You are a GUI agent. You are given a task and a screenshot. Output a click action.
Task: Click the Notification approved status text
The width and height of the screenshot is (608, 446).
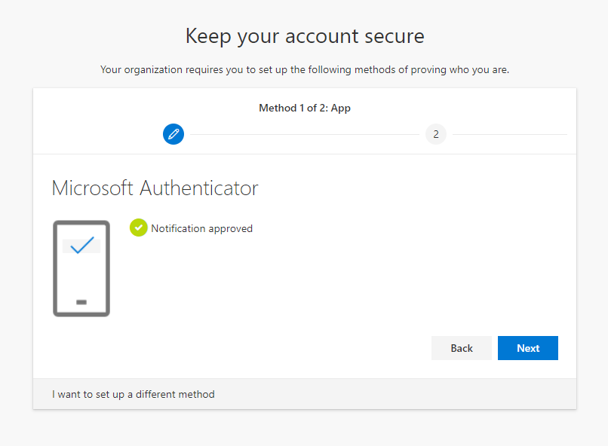201,228
